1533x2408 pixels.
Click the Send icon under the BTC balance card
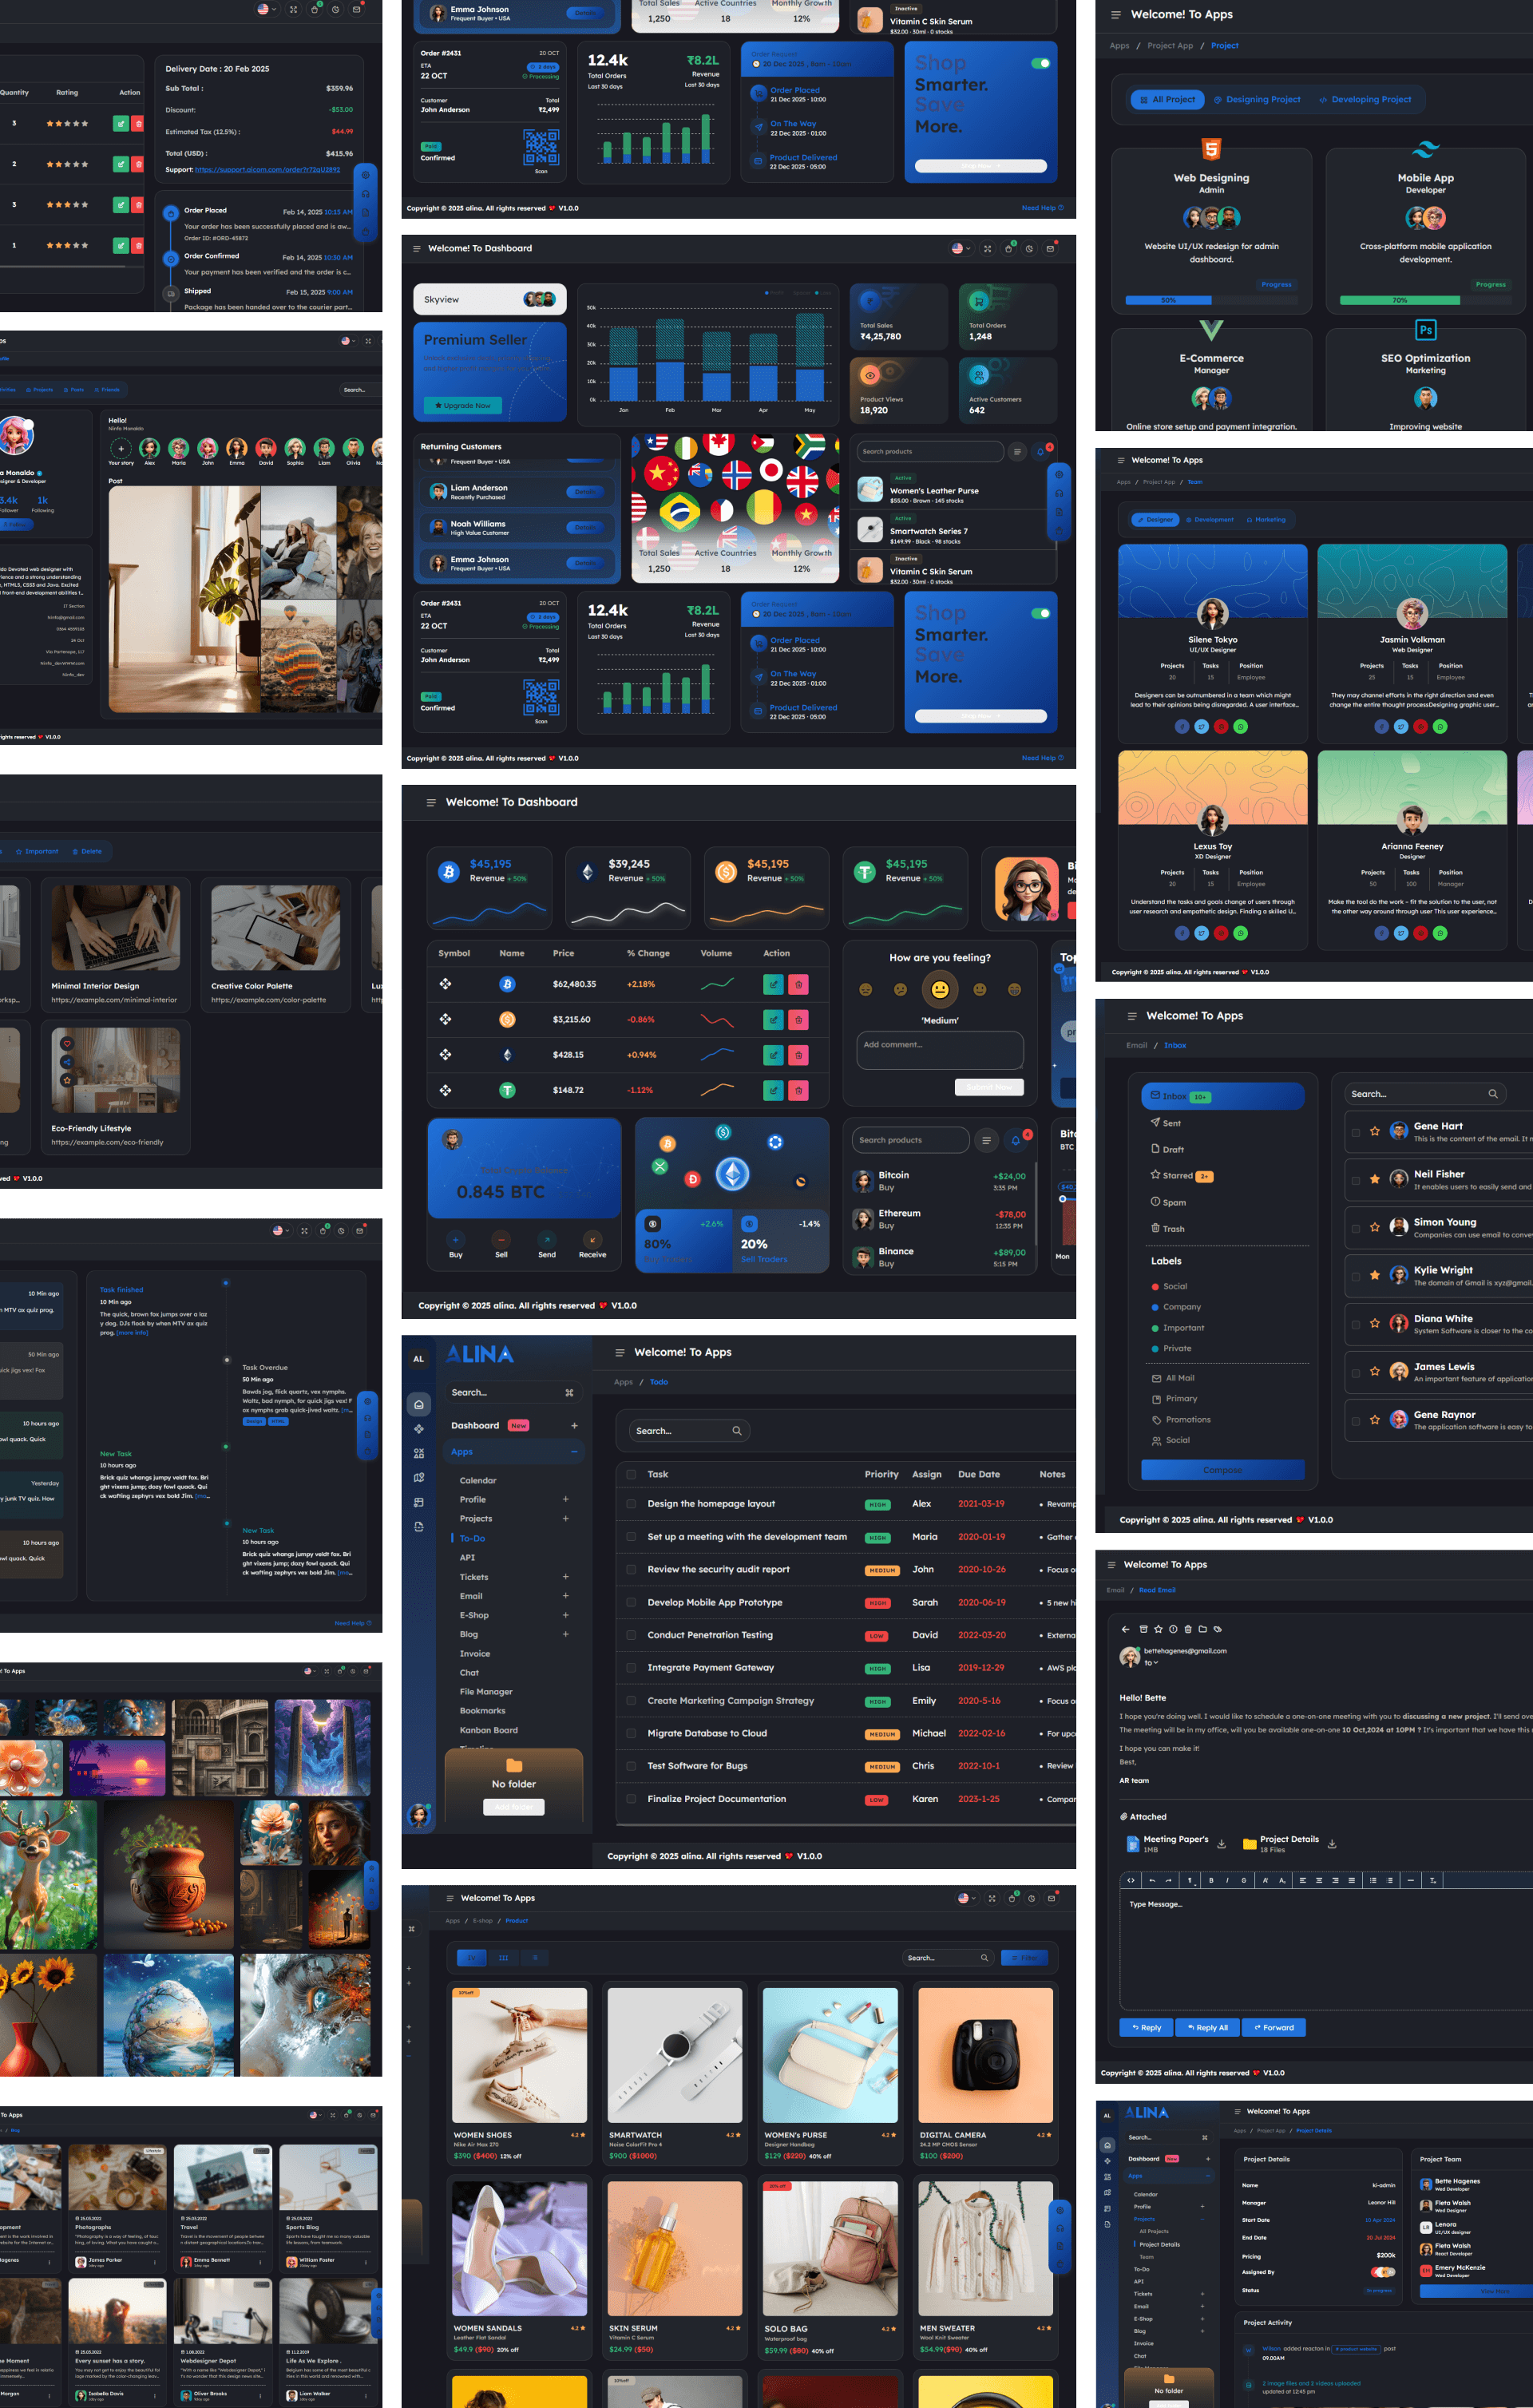[547, 1239]
